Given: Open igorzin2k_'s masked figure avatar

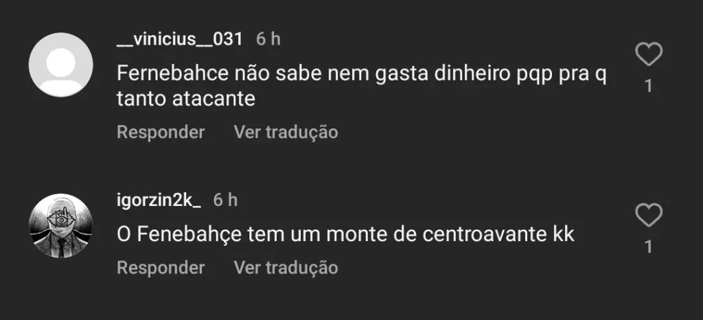Looking at the screenshot, I should click(x=61, y=226).
